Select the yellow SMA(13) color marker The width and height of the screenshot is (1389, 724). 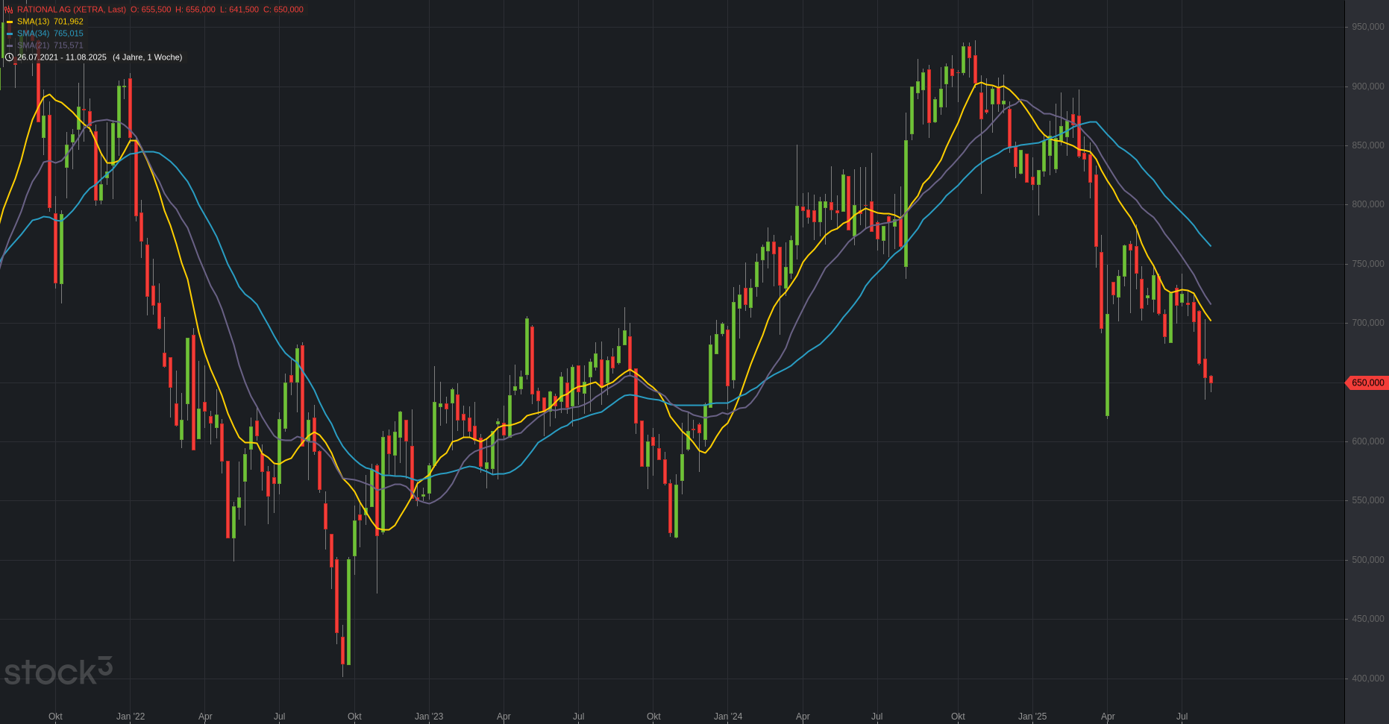(x=10, y=22)
